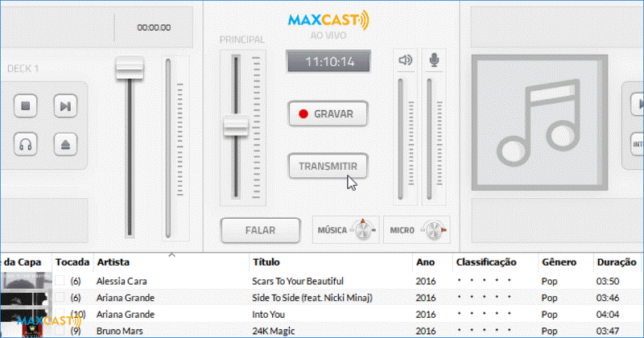Viewport: 644px width, 338px height.
Task: Select the song Scars To Your Beautiful
Action: pos(298,281)
